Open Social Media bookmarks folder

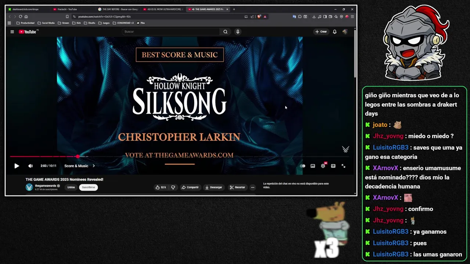[x=46, y=23]
